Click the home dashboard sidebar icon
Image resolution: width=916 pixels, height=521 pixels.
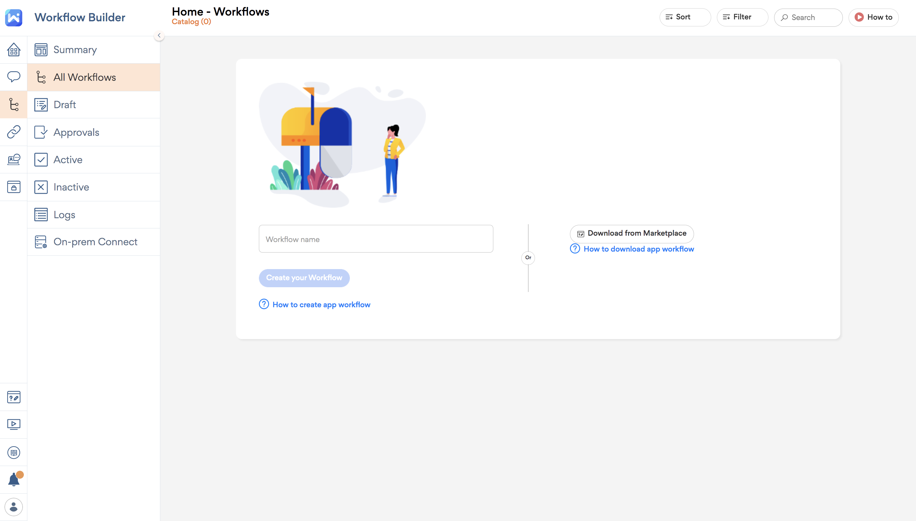14,50
